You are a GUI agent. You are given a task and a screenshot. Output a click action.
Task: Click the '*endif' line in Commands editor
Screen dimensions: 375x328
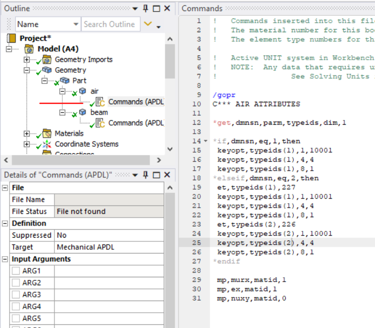tap(226, 261)
